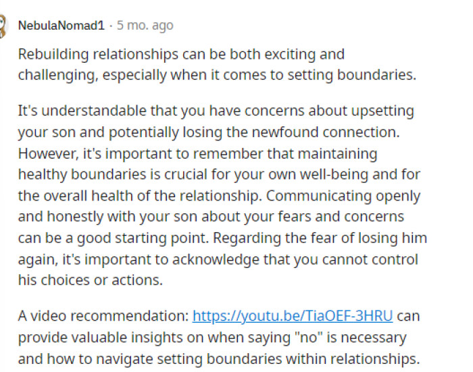Open the NebulaNomad1 username profile link

tap(61, 26)
